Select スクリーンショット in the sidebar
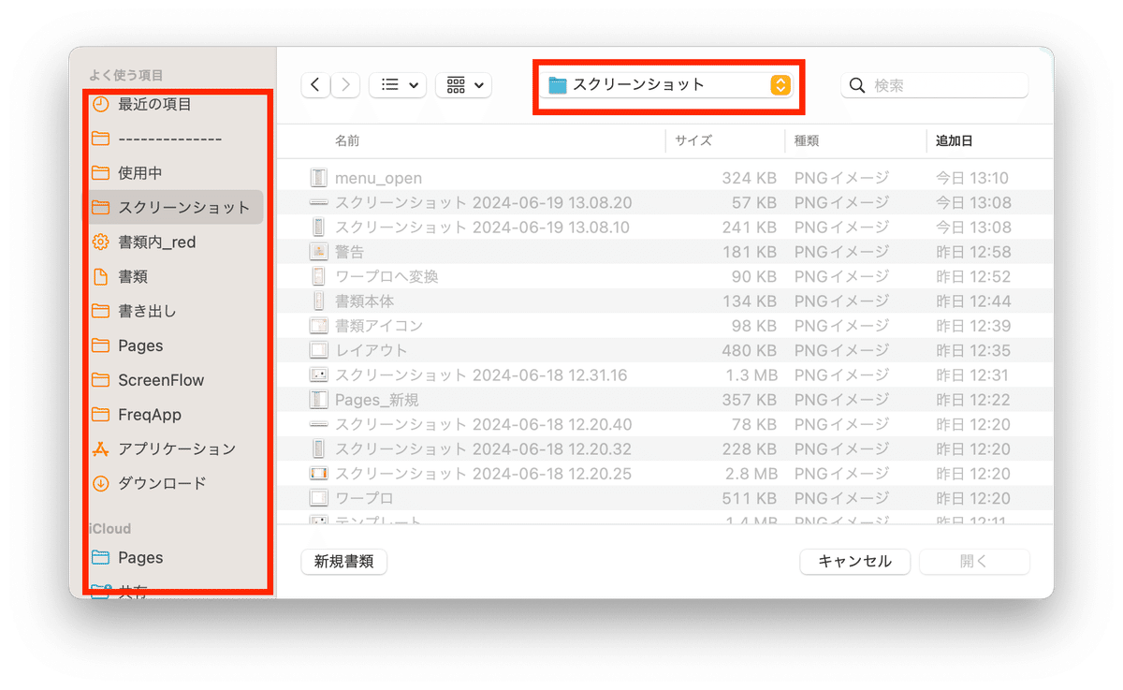 click(176, 208)
